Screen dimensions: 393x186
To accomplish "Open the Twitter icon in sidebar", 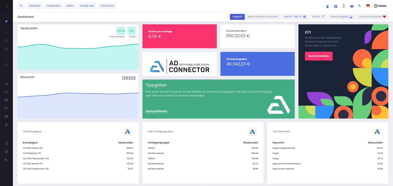I will tap(6, 116).
